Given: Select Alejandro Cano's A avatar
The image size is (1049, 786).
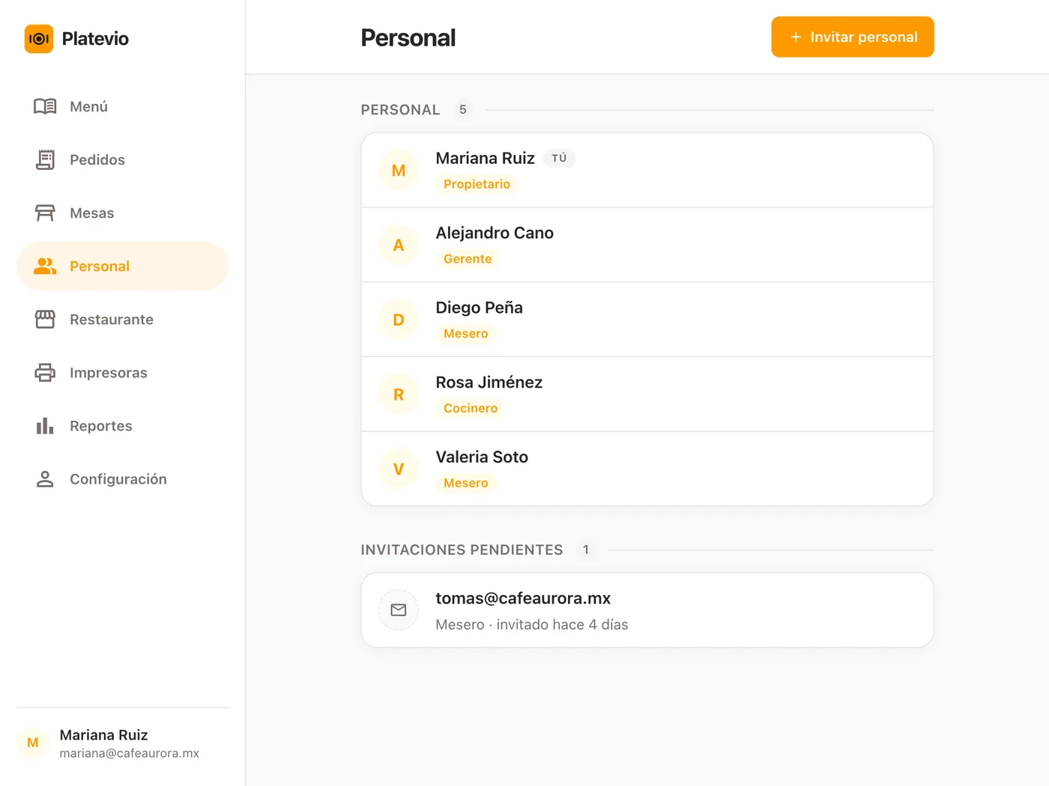Looking at the screenshot, I should coord(399,245).
